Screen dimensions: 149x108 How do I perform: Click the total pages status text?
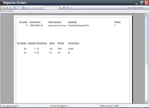[59, 106]
